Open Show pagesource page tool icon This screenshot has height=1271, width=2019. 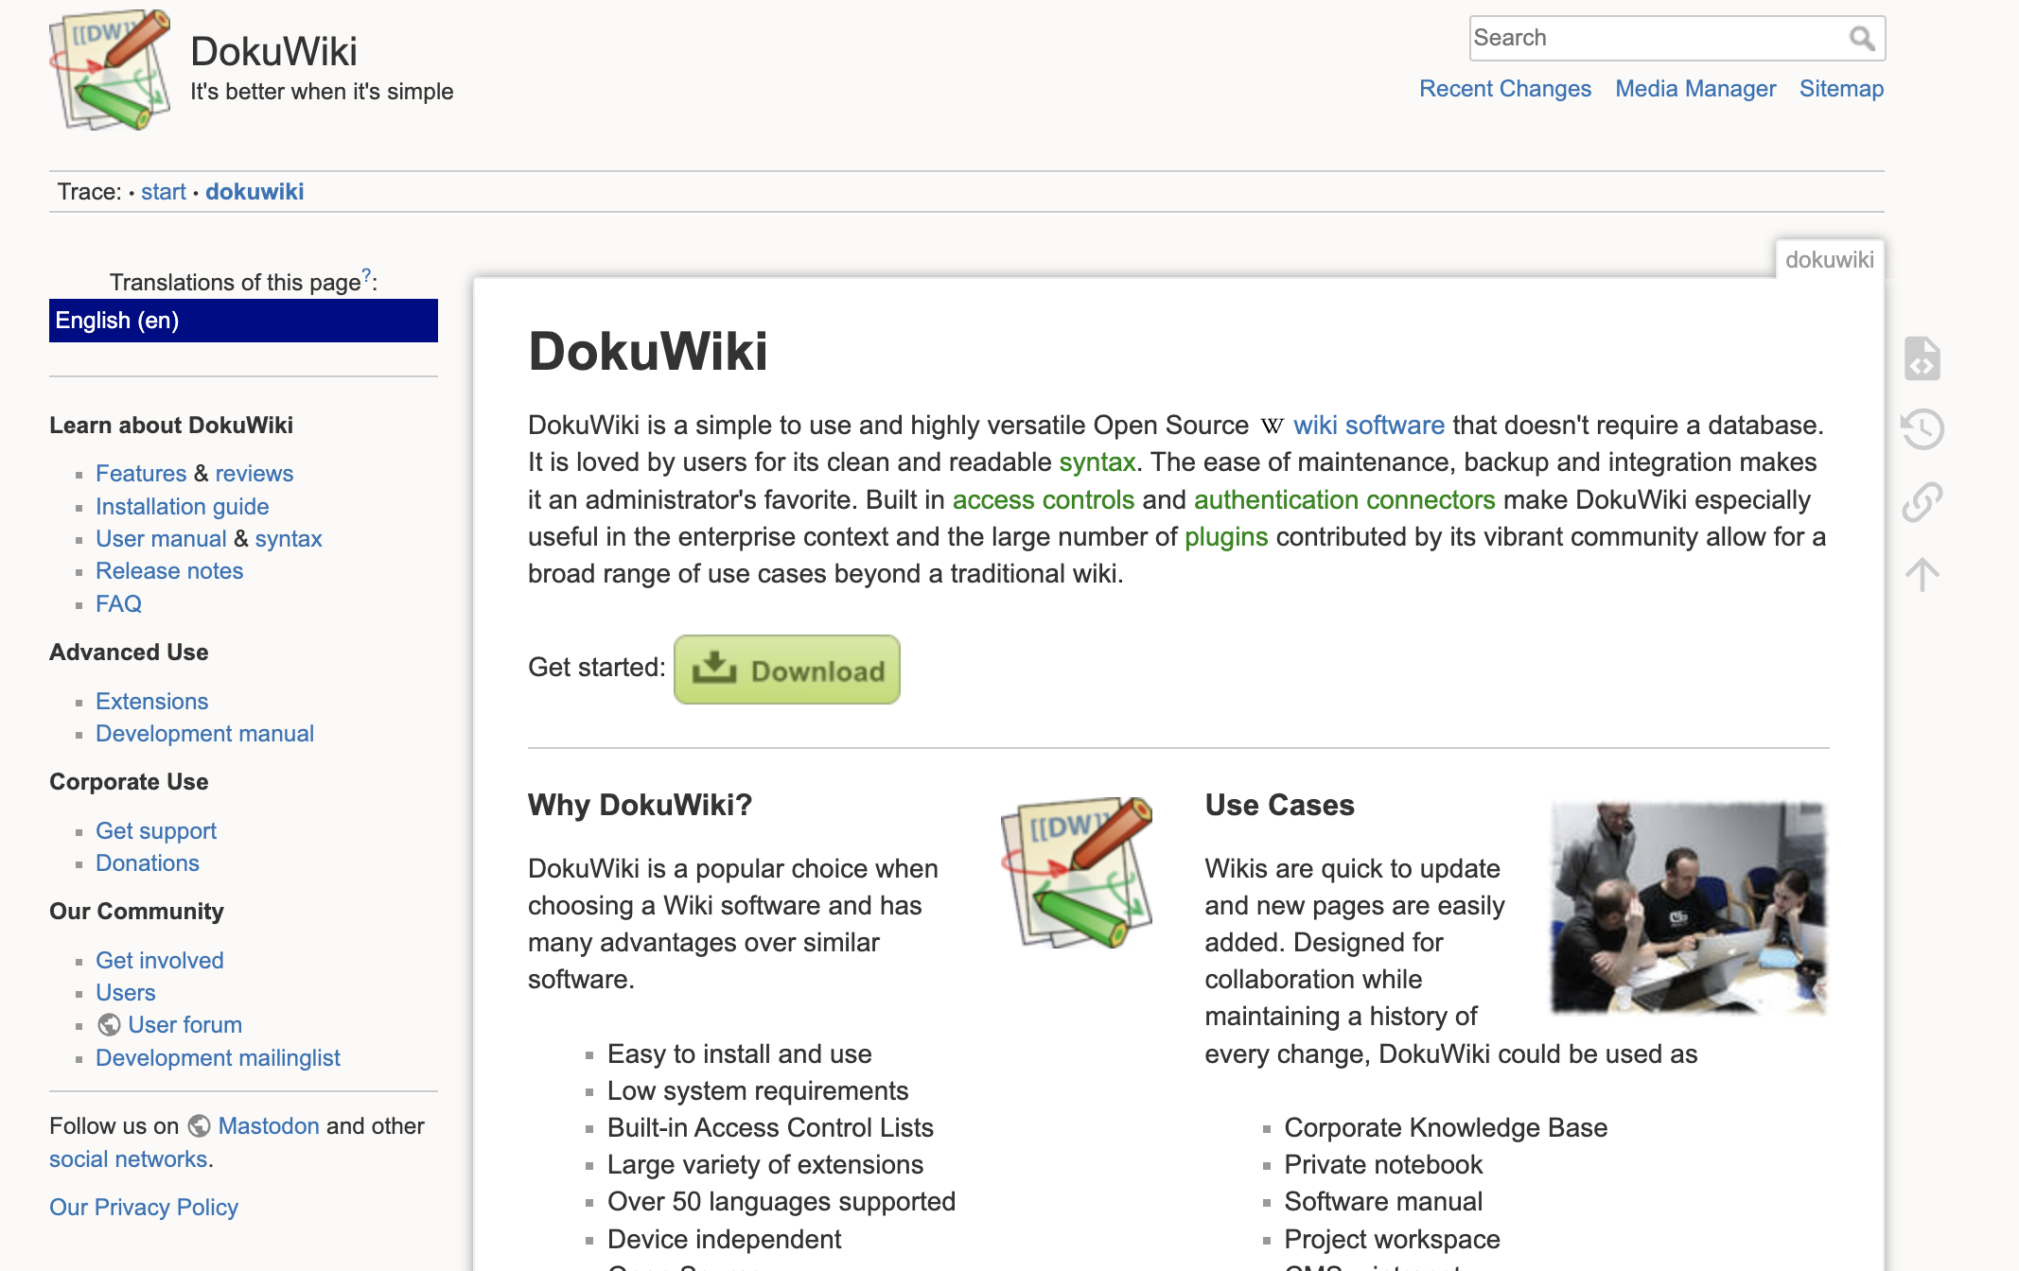click(x=1922, y=358)
